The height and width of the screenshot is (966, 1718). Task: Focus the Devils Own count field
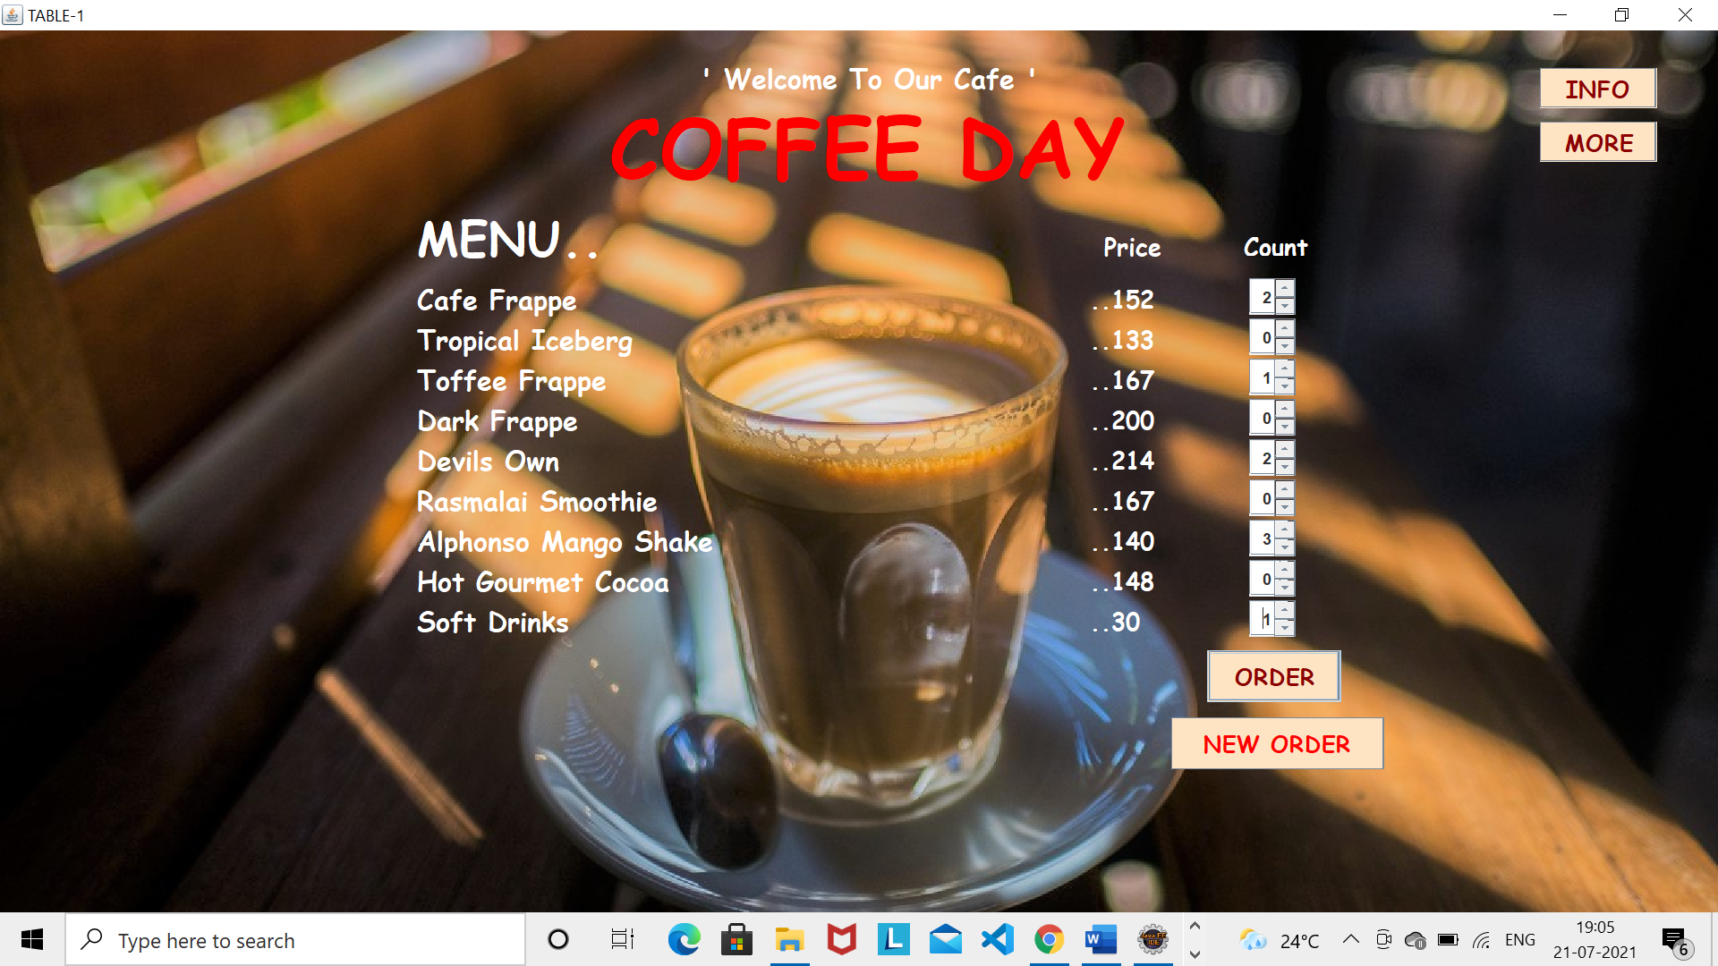1263,458
